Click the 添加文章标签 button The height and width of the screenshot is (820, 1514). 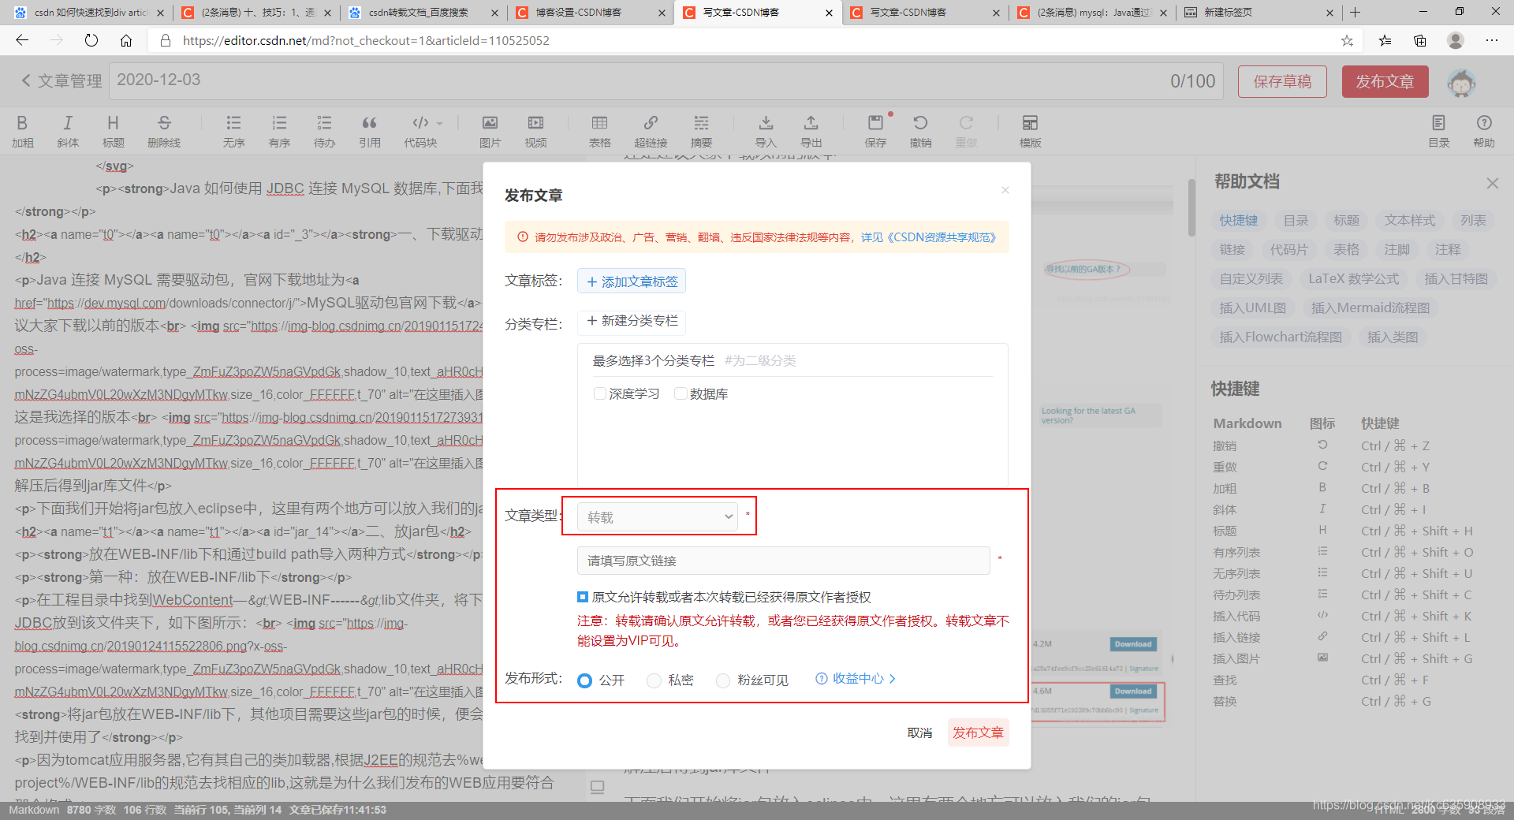(x=632, y=281)
